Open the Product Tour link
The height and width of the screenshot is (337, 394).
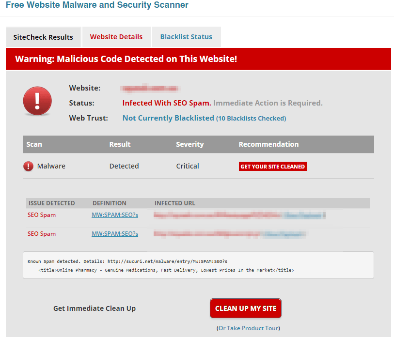[248, 328]
